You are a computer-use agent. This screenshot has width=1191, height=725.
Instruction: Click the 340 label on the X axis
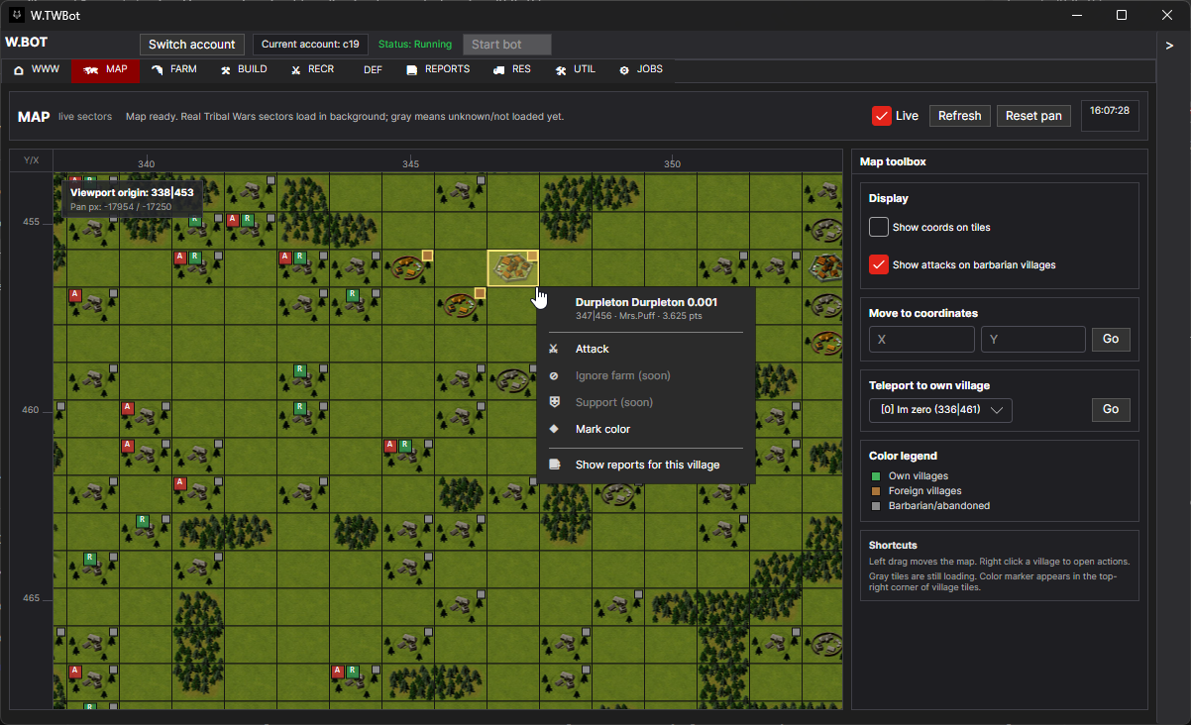[147, 164]
